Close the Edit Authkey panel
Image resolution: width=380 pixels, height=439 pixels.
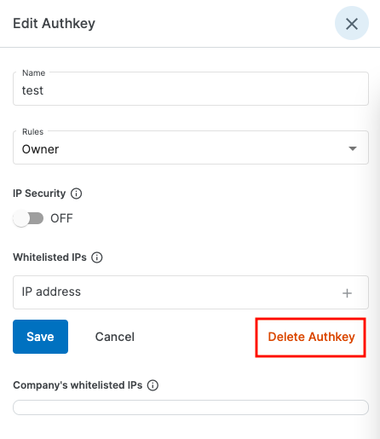pyautogui.click(x=352, y=23)
